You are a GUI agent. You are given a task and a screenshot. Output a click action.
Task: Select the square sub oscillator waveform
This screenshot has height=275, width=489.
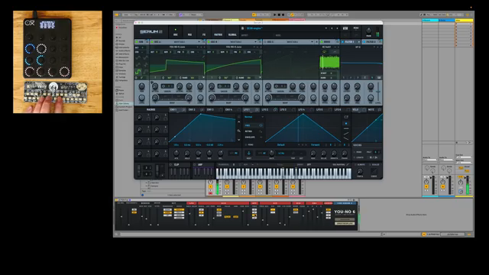coord(138,72)
